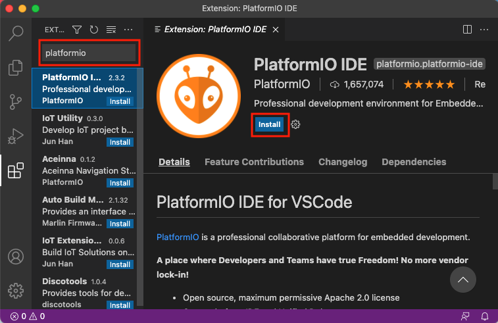This screenshot has width=498, height=323.
Task: Open editor more actions ellipsis menu
Action: (x=484, y=30)
